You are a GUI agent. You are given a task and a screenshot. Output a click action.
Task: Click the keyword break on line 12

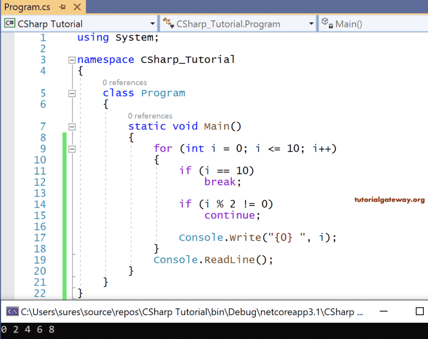pyautogui.click(x=219, y=182)
